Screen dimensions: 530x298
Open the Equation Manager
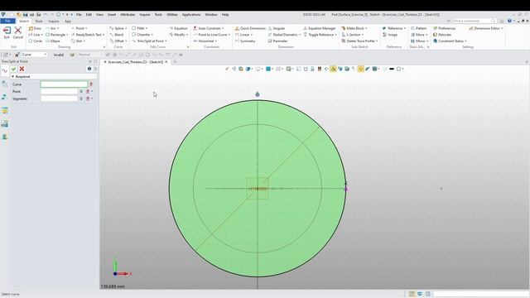[320, 28]
